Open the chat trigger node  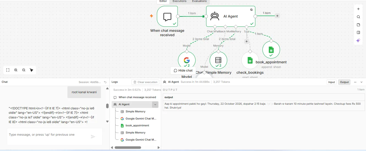pos(167,16)
